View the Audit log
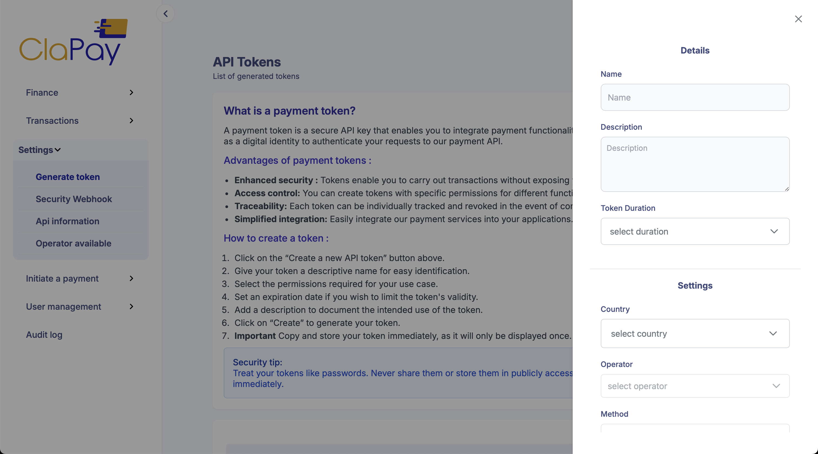 [44, 334]
